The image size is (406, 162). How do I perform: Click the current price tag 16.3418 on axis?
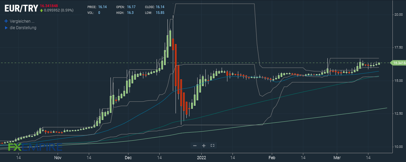pyautogui.click(x=399, y=63)
